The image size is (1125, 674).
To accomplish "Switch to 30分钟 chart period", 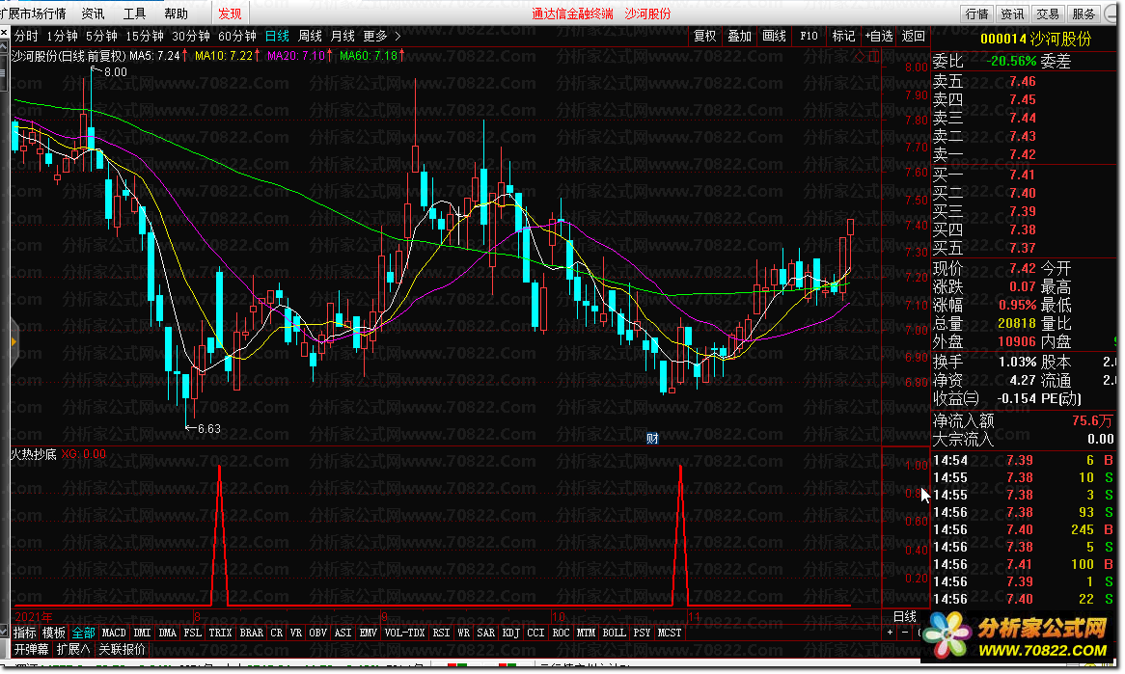I will (191, 36).
